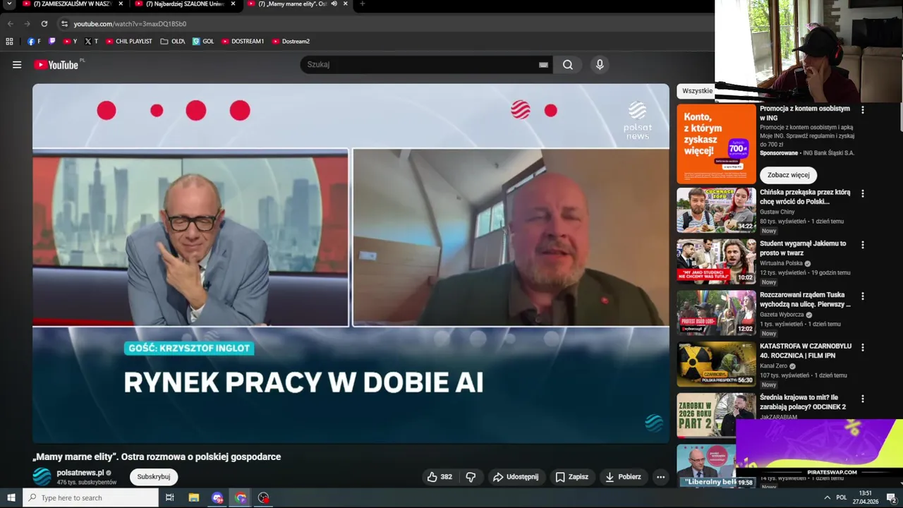View site information icon in address bar
Screen dimensions: 903x508
[x=64, y=24]
